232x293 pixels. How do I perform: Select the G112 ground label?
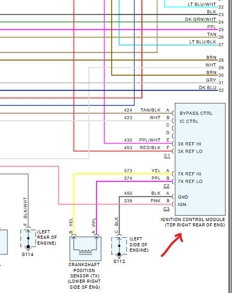119,261
